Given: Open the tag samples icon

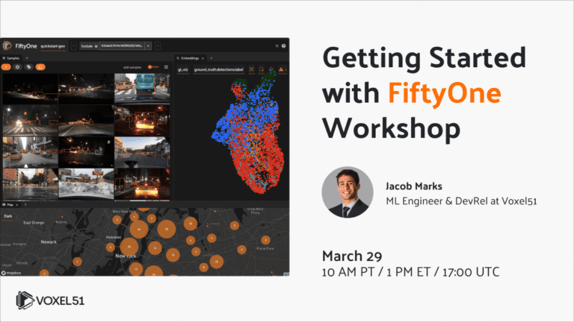Looking at the screenshot, I should tap(28, 67).
